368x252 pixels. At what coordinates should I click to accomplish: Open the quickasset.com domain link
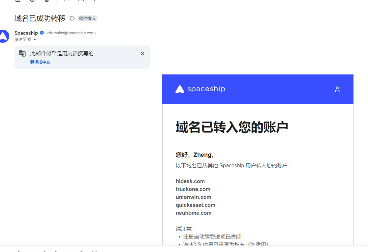(x=196, y=205)
